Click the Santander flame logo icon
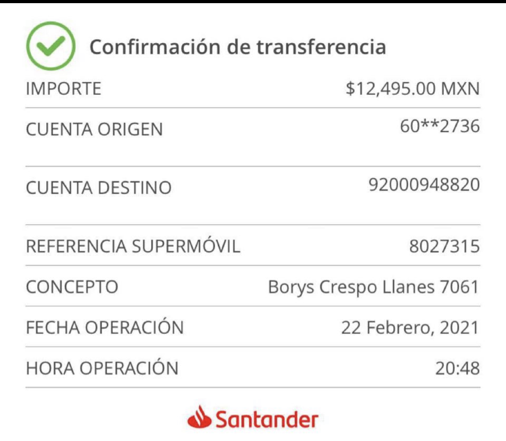506x441 pixels. coord(199,418)
